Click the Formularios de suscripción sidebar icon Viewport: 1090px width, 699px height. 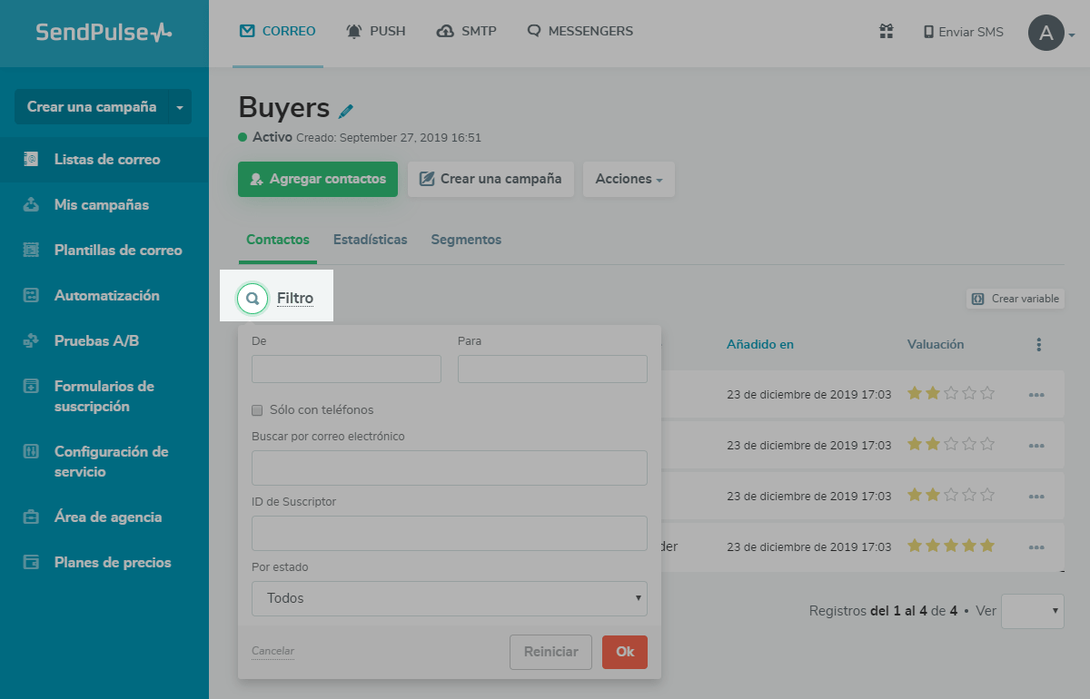pyautogui.click(x=31, y=386)
